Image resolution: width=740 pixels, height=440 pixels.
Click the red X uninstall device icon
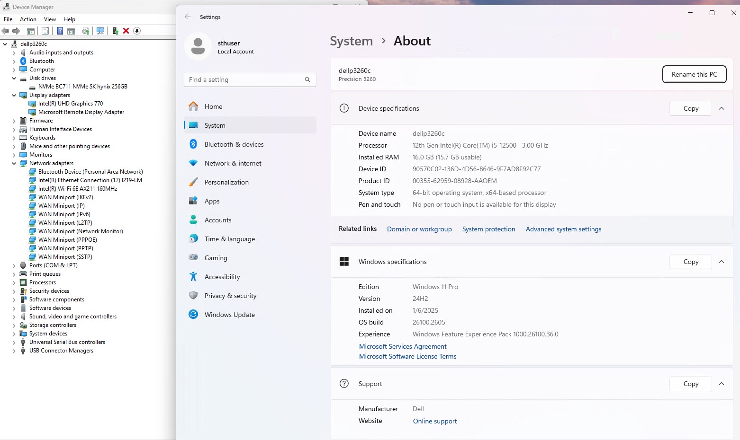pyautogui.click(x=126, y=31)
